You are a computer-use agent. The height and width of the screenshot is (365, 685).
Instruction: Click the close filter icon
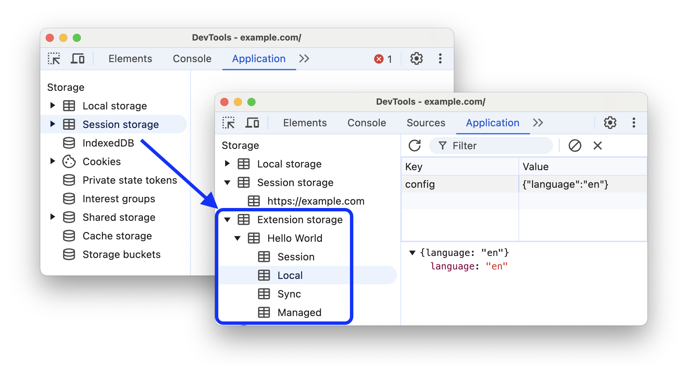(599, 145)
